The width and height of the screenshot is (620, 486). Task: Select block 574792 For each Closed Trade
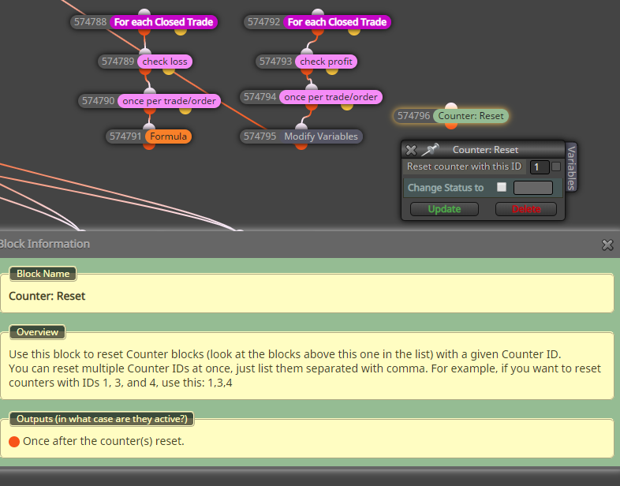tap(337, 22)
